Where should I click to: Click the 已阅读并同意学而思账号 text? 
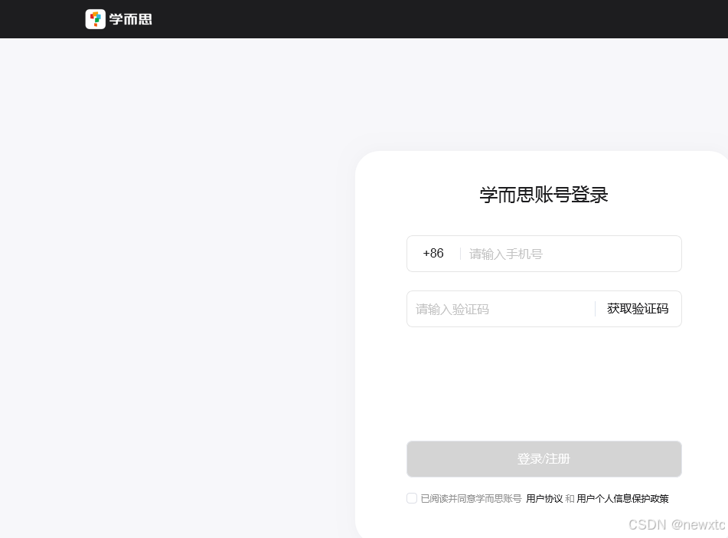(471, 498)
